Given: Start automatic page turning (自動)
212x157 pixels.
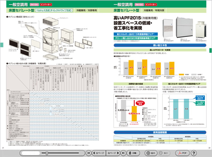Looking at the screenshot, I should coord(132,153).
